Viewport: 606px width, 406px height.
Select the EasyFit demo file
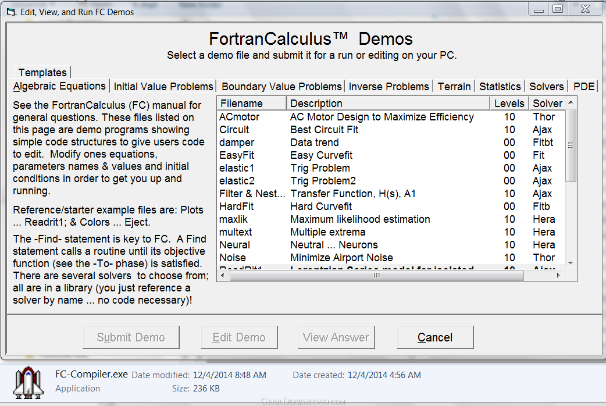[x=237, y=155]
